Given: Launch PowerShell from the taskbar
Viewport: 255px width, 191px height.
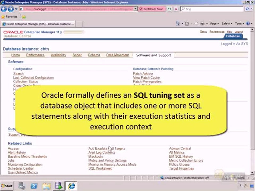Looking at the screenshot, I should click(x=34, y=186).
